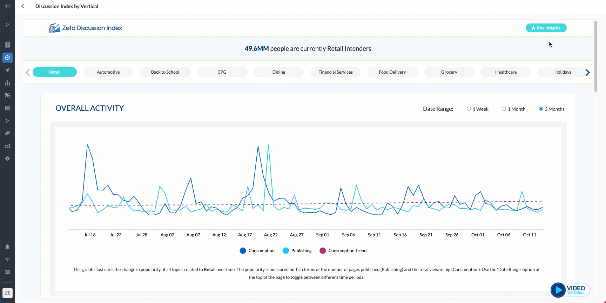606x303 pixels.
Task: Switch to the Automotive vertical tab
Action: [x=108, y=72]
